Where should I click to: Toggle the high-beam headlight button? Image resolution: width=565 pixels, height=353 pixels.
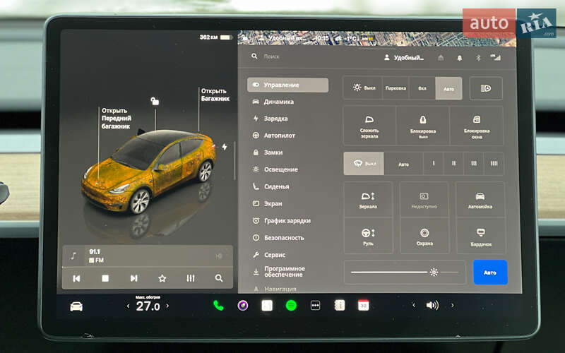(486, 88)
